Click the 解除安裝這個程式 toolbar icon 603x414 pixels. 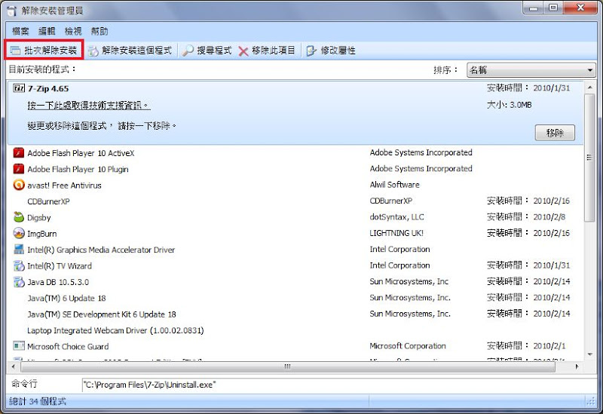[x=93, y=51]
